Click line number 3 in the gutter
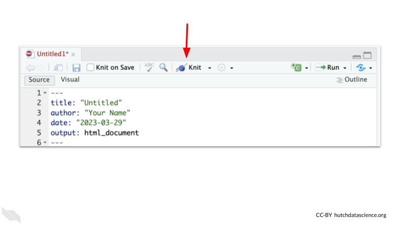The width and height of the screenshot is (400, 225). coord(39,113)
